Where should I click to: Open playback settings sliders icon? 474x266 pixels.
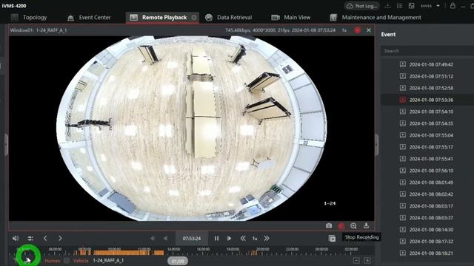click(x=30, y=238)
